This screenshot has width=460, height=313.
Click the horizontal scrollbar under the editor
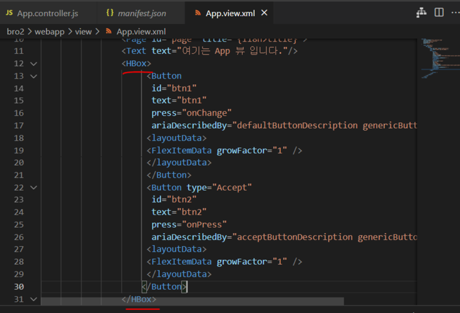coord(192,301)
